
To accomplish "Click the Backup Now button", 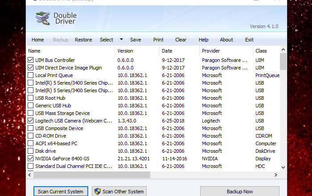I will coord(240,192).
